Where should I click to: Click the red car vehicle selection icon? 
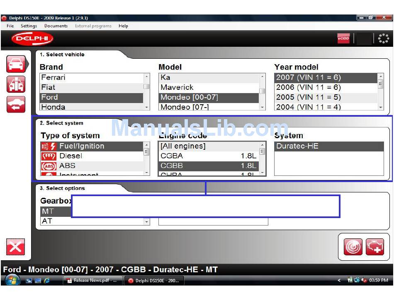(16, 65)
